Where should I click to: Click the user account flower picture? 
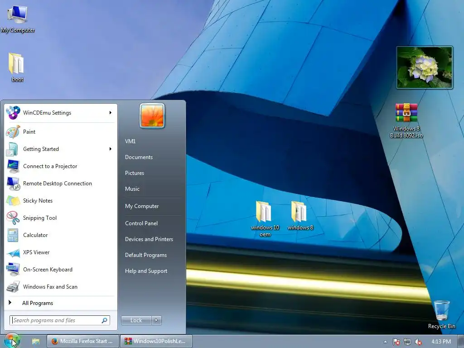tap(152, 116)
